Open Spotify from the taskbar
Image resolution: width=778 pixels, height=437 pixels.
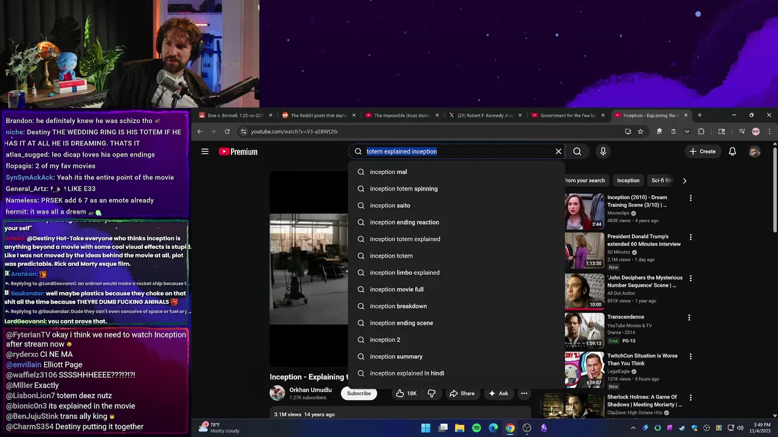click(x=477, y=428)
